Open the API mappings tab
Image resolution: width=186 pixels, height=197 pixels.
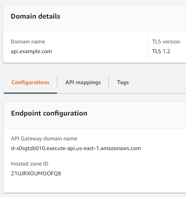(x=83, y=83)
